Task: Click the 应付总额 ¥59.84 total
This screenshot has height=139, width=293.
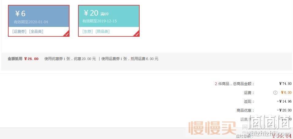Action: [x=282, y=136]
